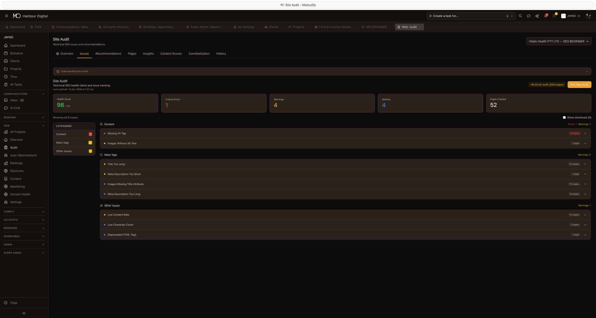Open Domain Health in the sidebar
Screen dimensions: 596x318
point(20,194)
